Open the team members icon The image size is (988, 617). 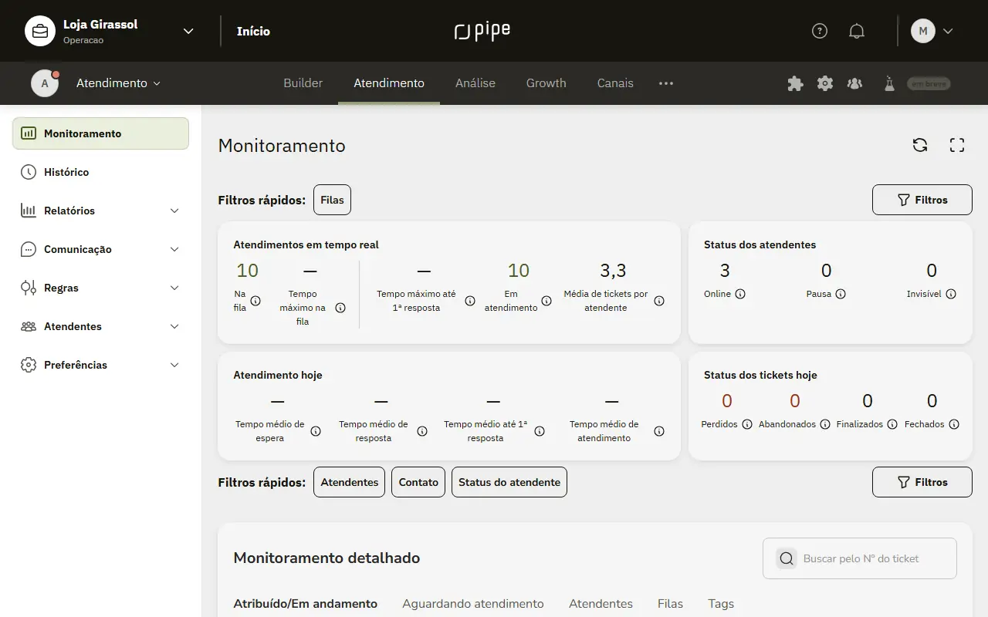(x=854, y=83)
